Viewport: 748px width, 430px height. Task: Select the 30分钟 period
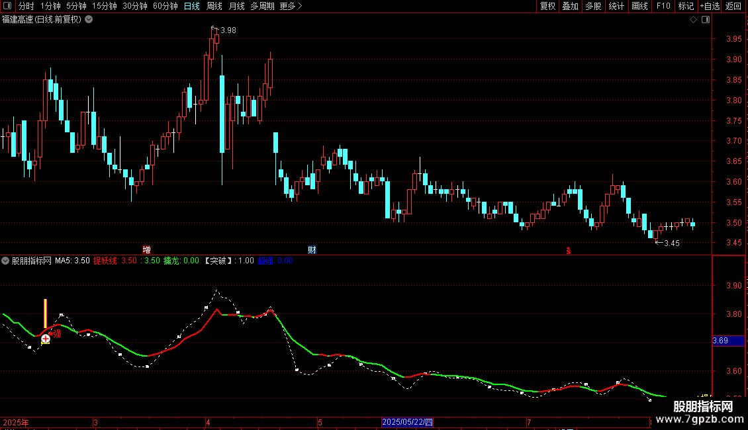click(135, 6)
